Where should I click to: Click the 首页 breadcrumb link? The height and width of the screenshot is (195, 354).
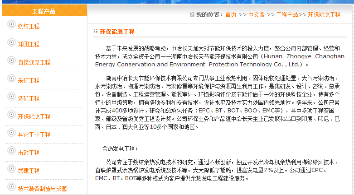pyautogui.click(x=231, y=14)
